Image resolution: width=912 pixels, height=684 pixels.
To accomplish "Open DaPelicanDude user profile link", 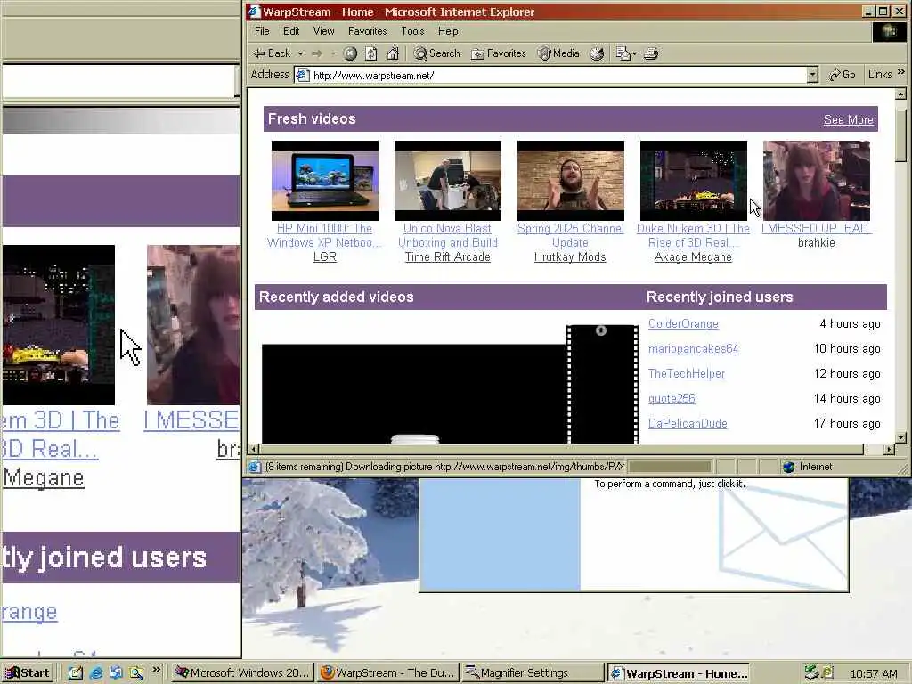I will (x=688, y=424).
